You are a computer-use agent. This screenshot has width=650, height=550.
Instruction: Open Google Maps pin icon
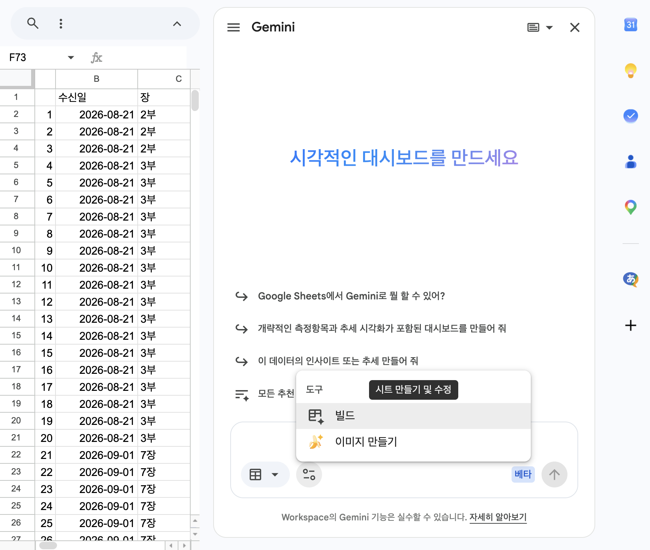[x=631, y=207]
